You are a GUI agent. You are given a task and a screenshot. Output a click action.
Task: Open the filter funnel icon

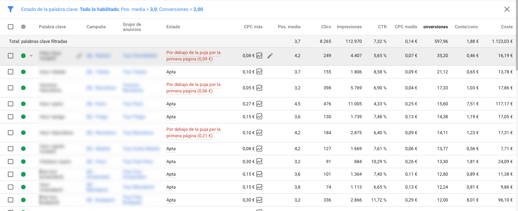11,9
